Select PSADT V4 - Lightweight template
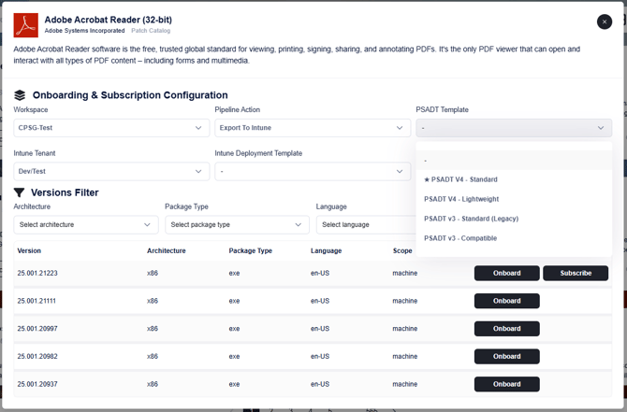627x412 pixels. click(x=514, y=199)
